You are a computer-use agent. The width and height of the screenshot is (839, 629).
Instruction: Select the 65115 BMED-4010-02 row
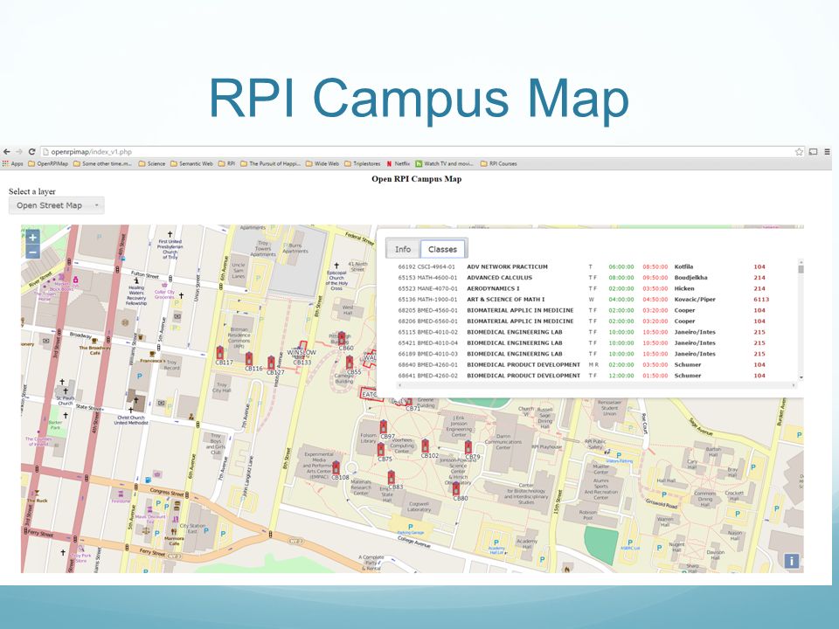(x=582, y=332)
